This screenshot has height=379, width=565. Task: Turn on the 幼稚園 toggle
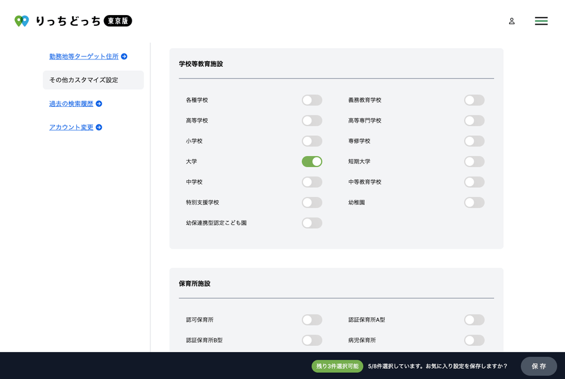(474, 202)
